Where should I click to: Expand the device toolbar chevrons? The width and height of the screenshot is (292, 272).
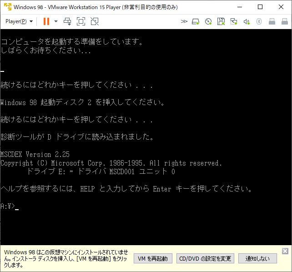pyautogui.click(x=184, y=21)
